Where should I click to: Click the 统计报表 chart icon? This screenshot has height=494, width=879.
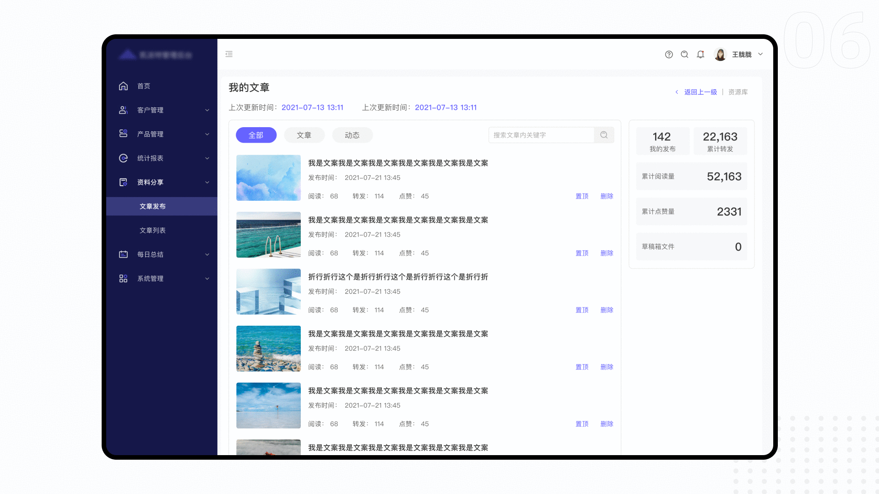pyautogui.click(x=123, y=158)
